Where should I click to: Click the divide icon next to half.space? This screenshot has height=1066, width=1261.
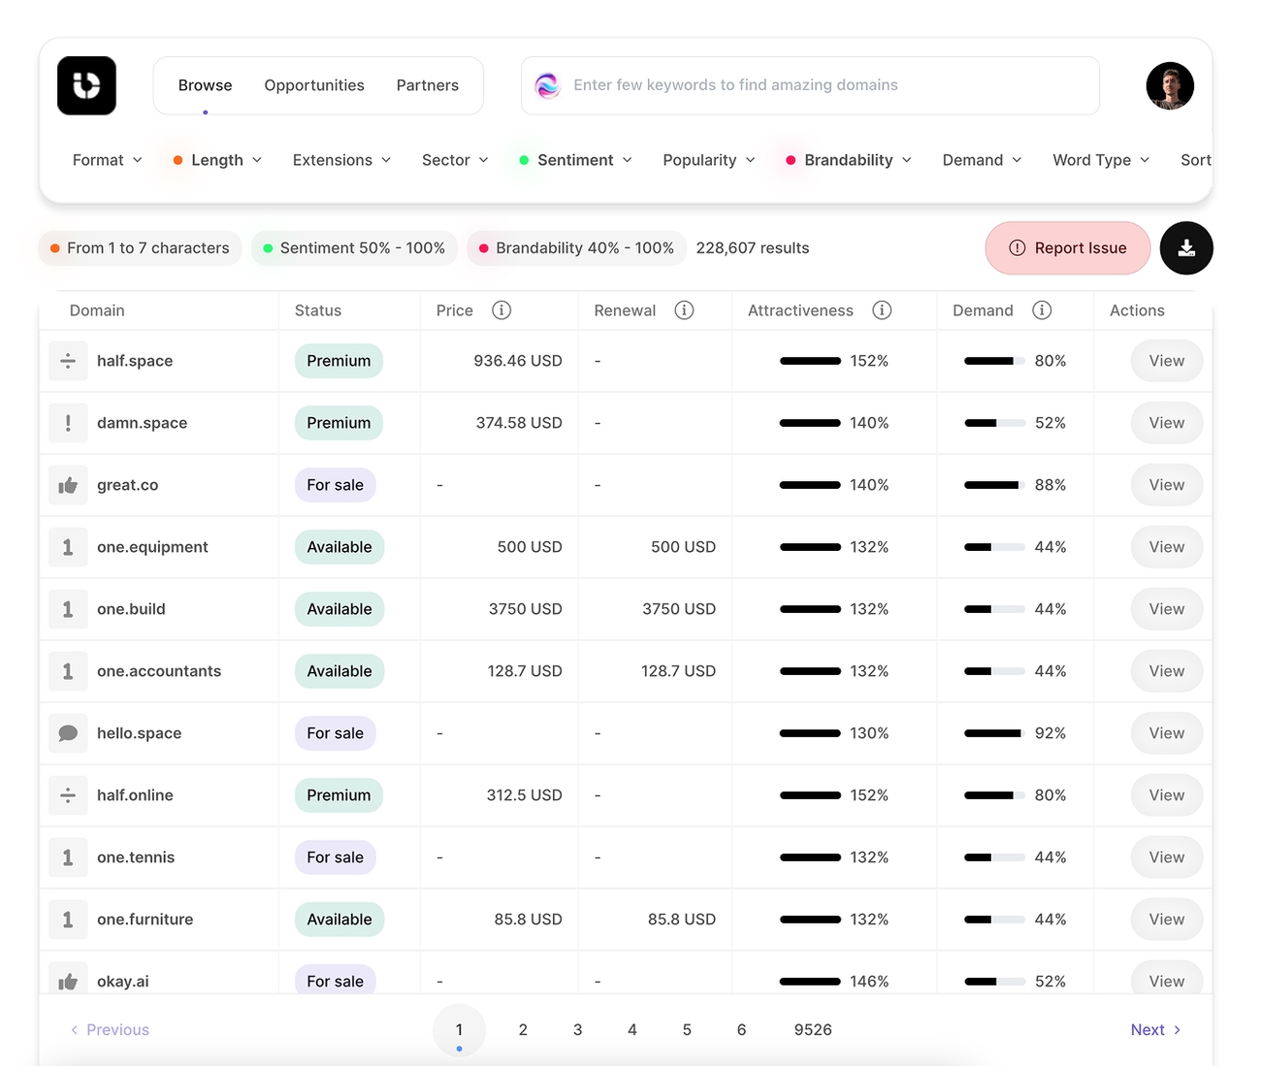68,360
